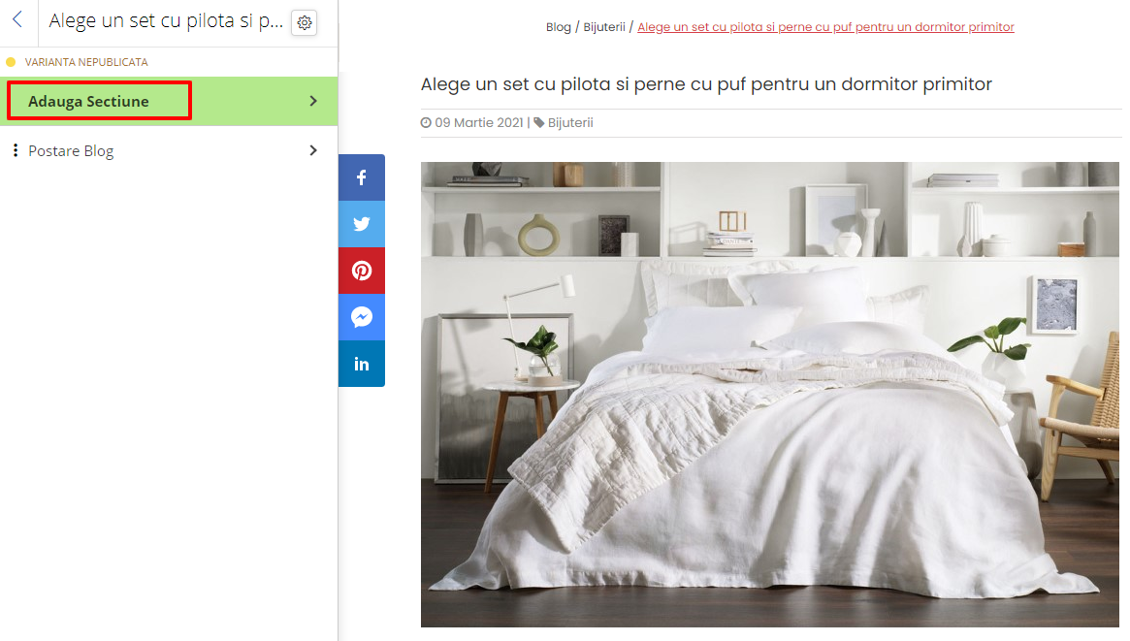The height and width of the screenshot is (641, 1130).
Task: Open page settings gear icon
Action: 305,23
